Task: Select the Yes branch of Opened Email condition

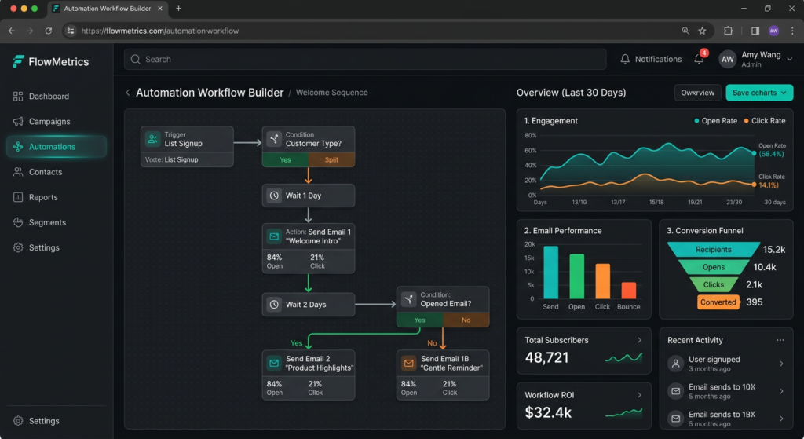Action: 419,320
